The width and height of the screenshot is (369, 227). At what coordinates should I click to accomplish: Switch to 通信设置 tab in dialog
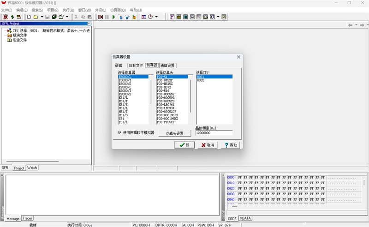pyautogui.click(x=167, y=66)
